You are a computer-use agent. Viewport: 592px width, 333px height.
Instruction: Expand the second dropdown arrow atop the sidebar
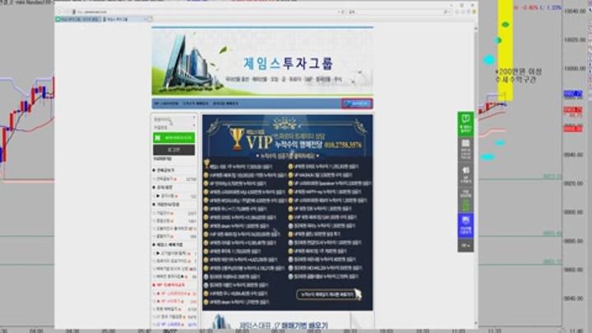point(194,125)
